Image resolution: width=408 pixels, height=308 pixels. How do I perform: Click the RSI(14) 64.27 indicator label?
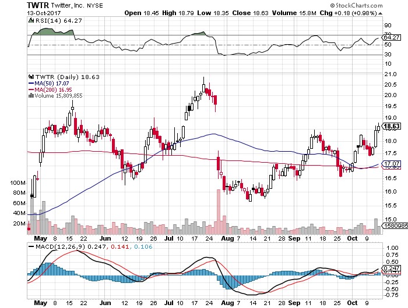58,20
